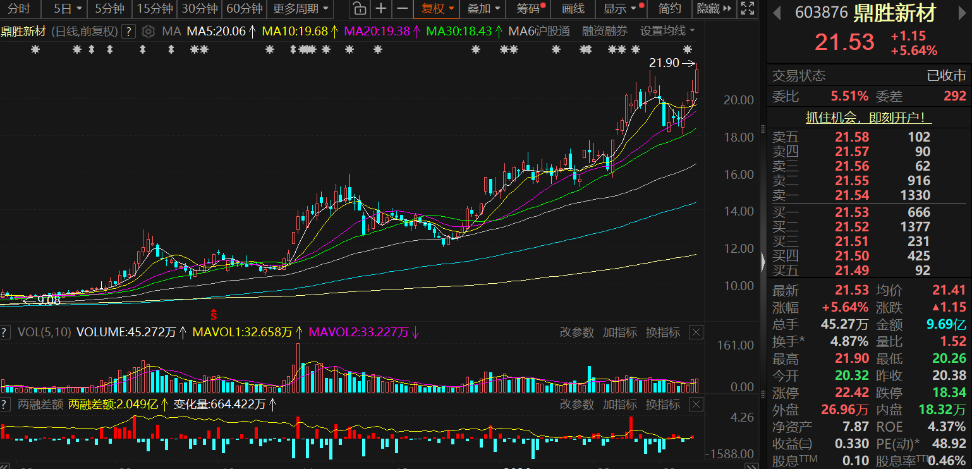
Task: Switch to the 分时 tab
Action: click(x=19, y=9)
